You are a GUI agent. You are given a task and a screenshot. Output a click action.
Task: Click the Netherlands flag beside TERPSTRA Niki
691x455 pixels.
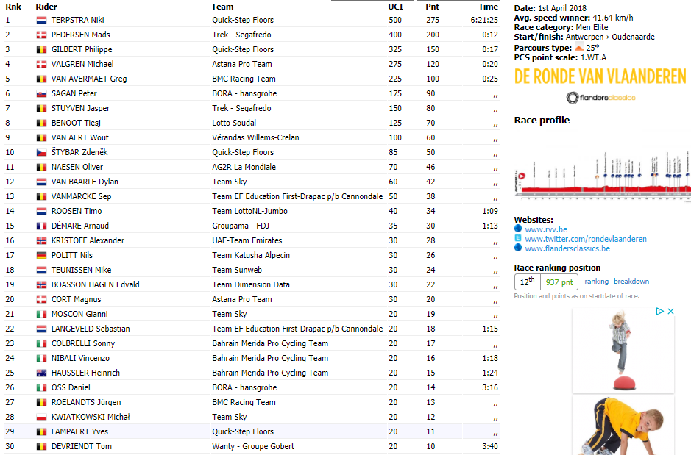click(x=41, y=21)
